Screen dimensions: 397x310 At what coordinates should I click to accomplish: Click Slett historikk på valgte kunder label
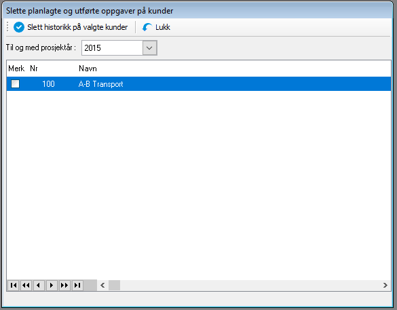[77, 27]
